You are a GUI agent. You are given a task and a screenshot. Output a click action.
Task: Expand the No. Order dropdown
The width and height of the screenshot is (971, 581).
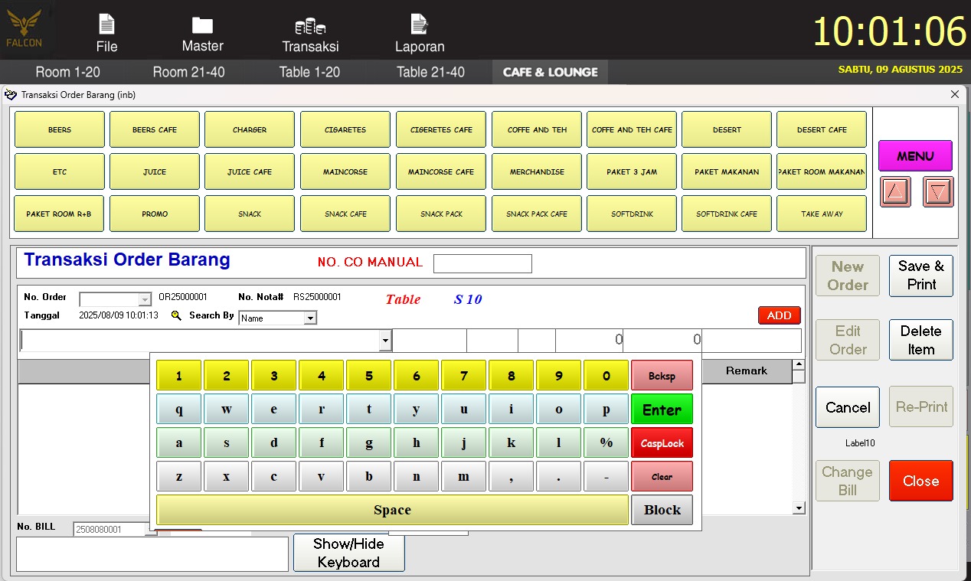pyautogui.click(x=145, y=300)
